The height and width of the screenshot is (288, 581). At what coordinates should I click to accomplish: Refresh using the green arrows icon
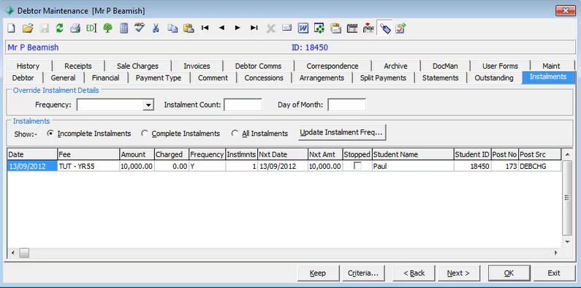click(60, 29)
